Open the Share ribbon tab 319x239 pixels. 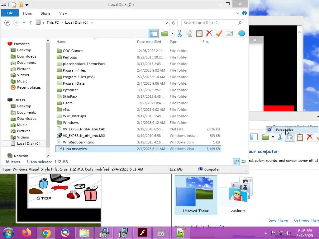click(45, 13)
